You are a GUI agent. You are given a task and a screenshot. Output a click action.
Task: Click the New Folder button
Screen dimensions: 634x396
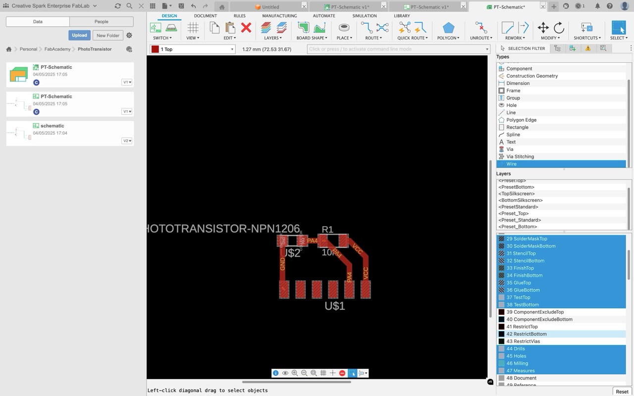108,35
